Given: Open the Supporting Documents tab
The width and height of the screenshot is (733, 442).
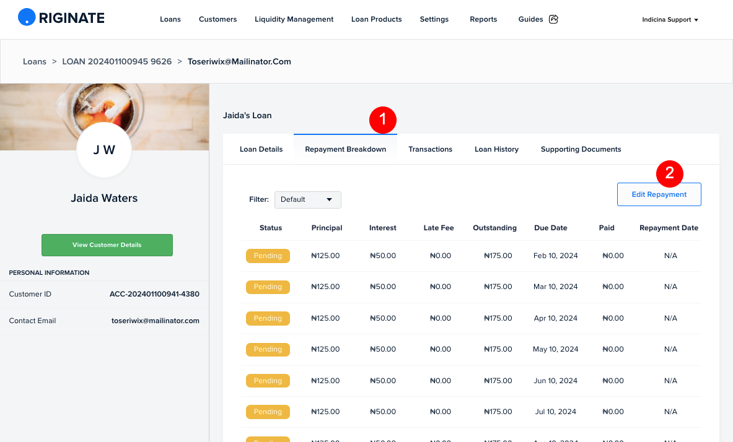Looking at the screenshot, I should pyautogui.click(x=581, y=149).
